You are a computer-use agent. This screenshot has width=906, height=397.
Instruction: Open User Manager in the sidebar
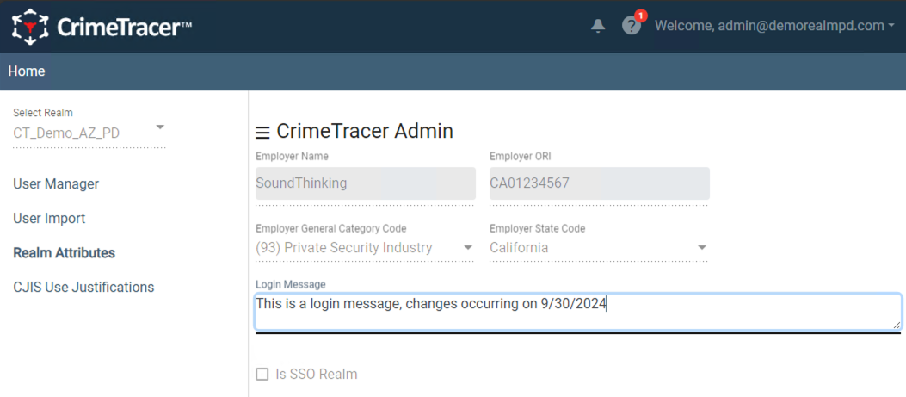pos(56,184)
